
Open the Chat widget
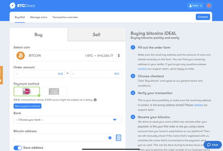[x=213, y=145]
